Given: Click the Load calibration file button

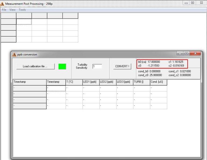Looking at the screenshot, I should pos(35,66).
